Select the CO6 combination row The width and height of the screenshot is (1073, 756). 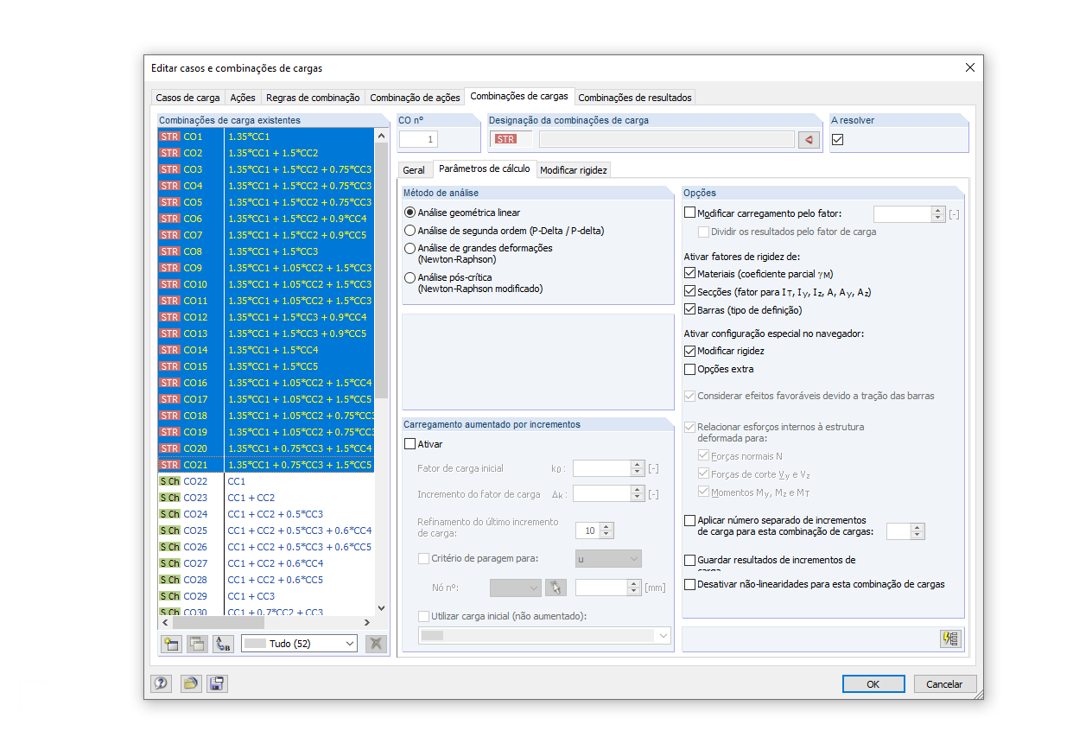266,219
